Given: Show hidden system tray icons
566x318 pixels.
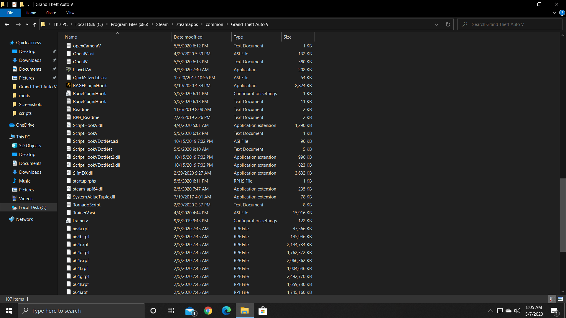Looking at the screenshot, I should (x=491, y=311).
